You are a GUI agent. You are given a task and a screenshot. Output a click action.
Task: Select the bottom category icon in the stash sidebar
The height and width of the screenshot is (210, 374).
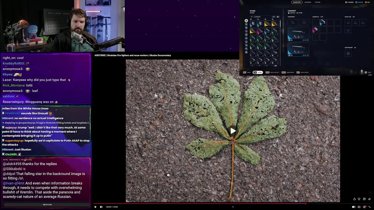tap(246, 52)
